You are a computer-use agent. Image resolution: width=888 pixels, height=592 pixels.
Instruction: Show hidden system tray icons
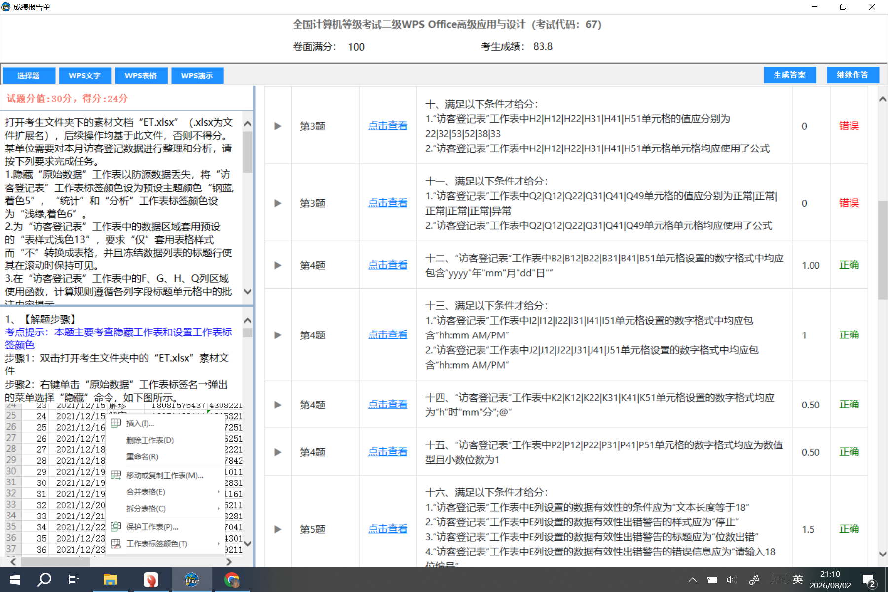point(693,580)
